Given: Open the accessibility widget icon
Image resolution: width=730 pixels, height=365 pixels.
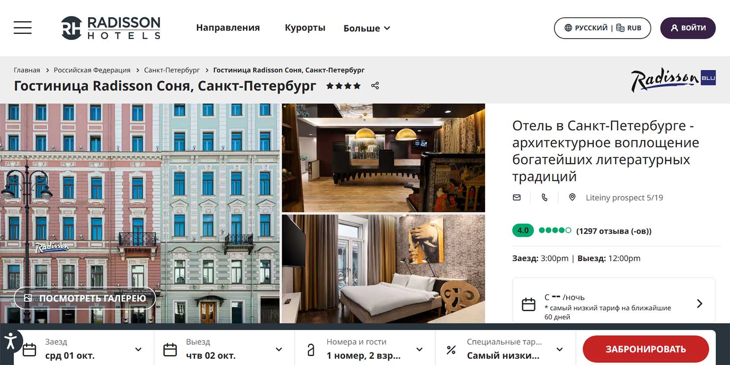Looking at the screenshot, I should [x=10, y=341].
